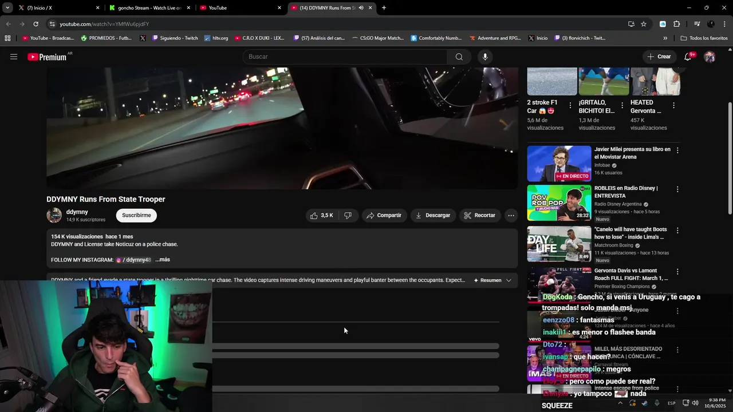The height and width of the screenshot is (412, 733).
Task: Open ROBLEIS Radio Disney thumbnail
Action: pos(559,203)
